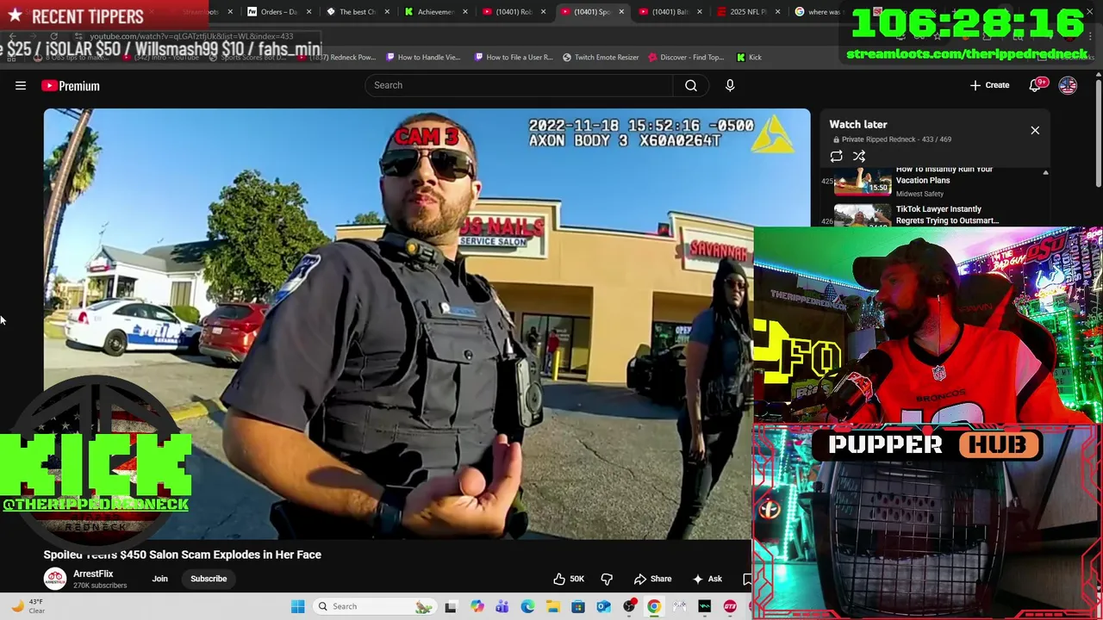Join the ArrestFlix channel membership
The image size is (1103, 620).
pos(160,579)
